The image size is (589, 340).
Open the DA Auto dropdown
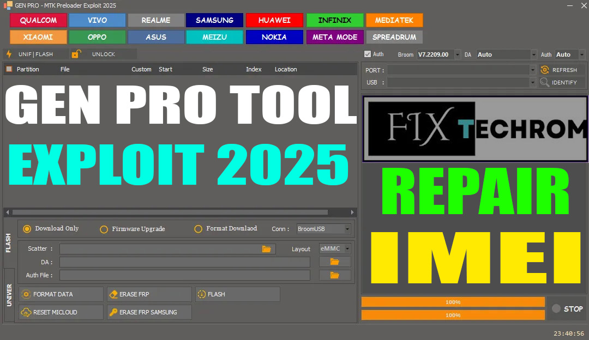533,54
